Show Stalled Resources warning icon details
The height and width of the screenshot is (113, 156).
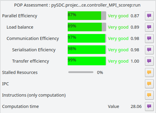pyautogui.click(x=149, y=72)
